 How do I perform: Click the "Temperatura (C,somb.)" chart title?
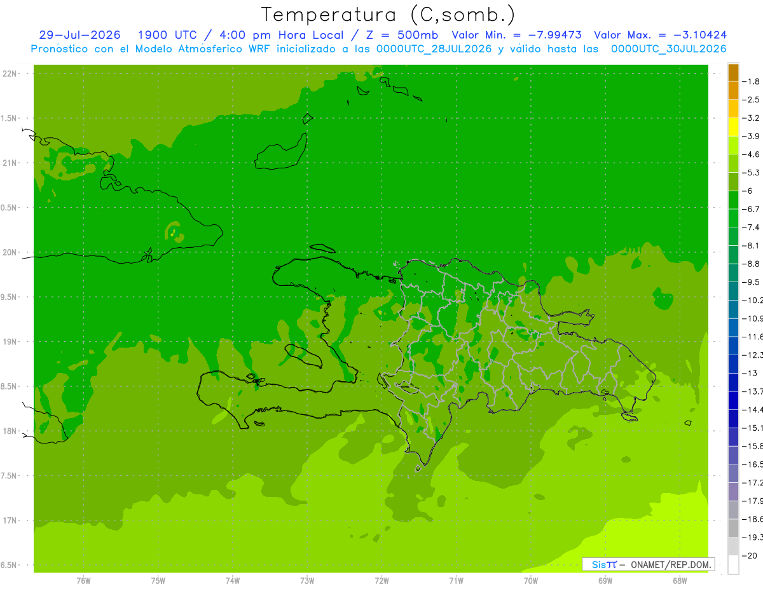pos(388,15)
